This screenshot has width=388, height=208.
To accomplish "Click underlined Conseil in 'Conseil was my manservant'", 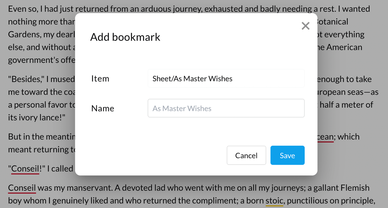I will pyautogui.click(x=22, y=188).
